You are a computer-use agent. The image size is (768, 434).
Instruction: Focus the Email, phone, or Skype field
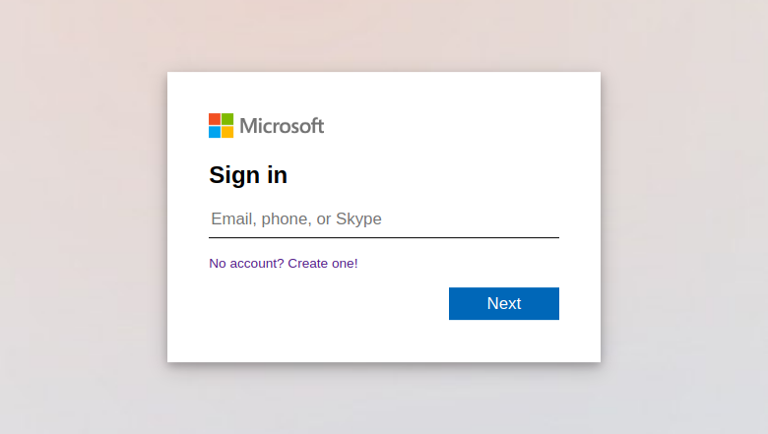coord(384,218)
